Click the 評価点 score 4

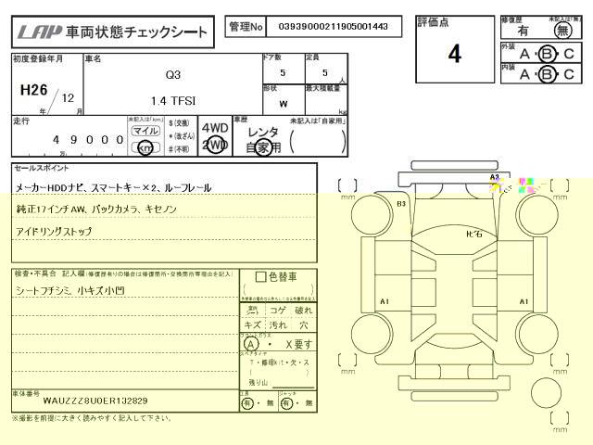pyautogui.click(x=454, y=55)
